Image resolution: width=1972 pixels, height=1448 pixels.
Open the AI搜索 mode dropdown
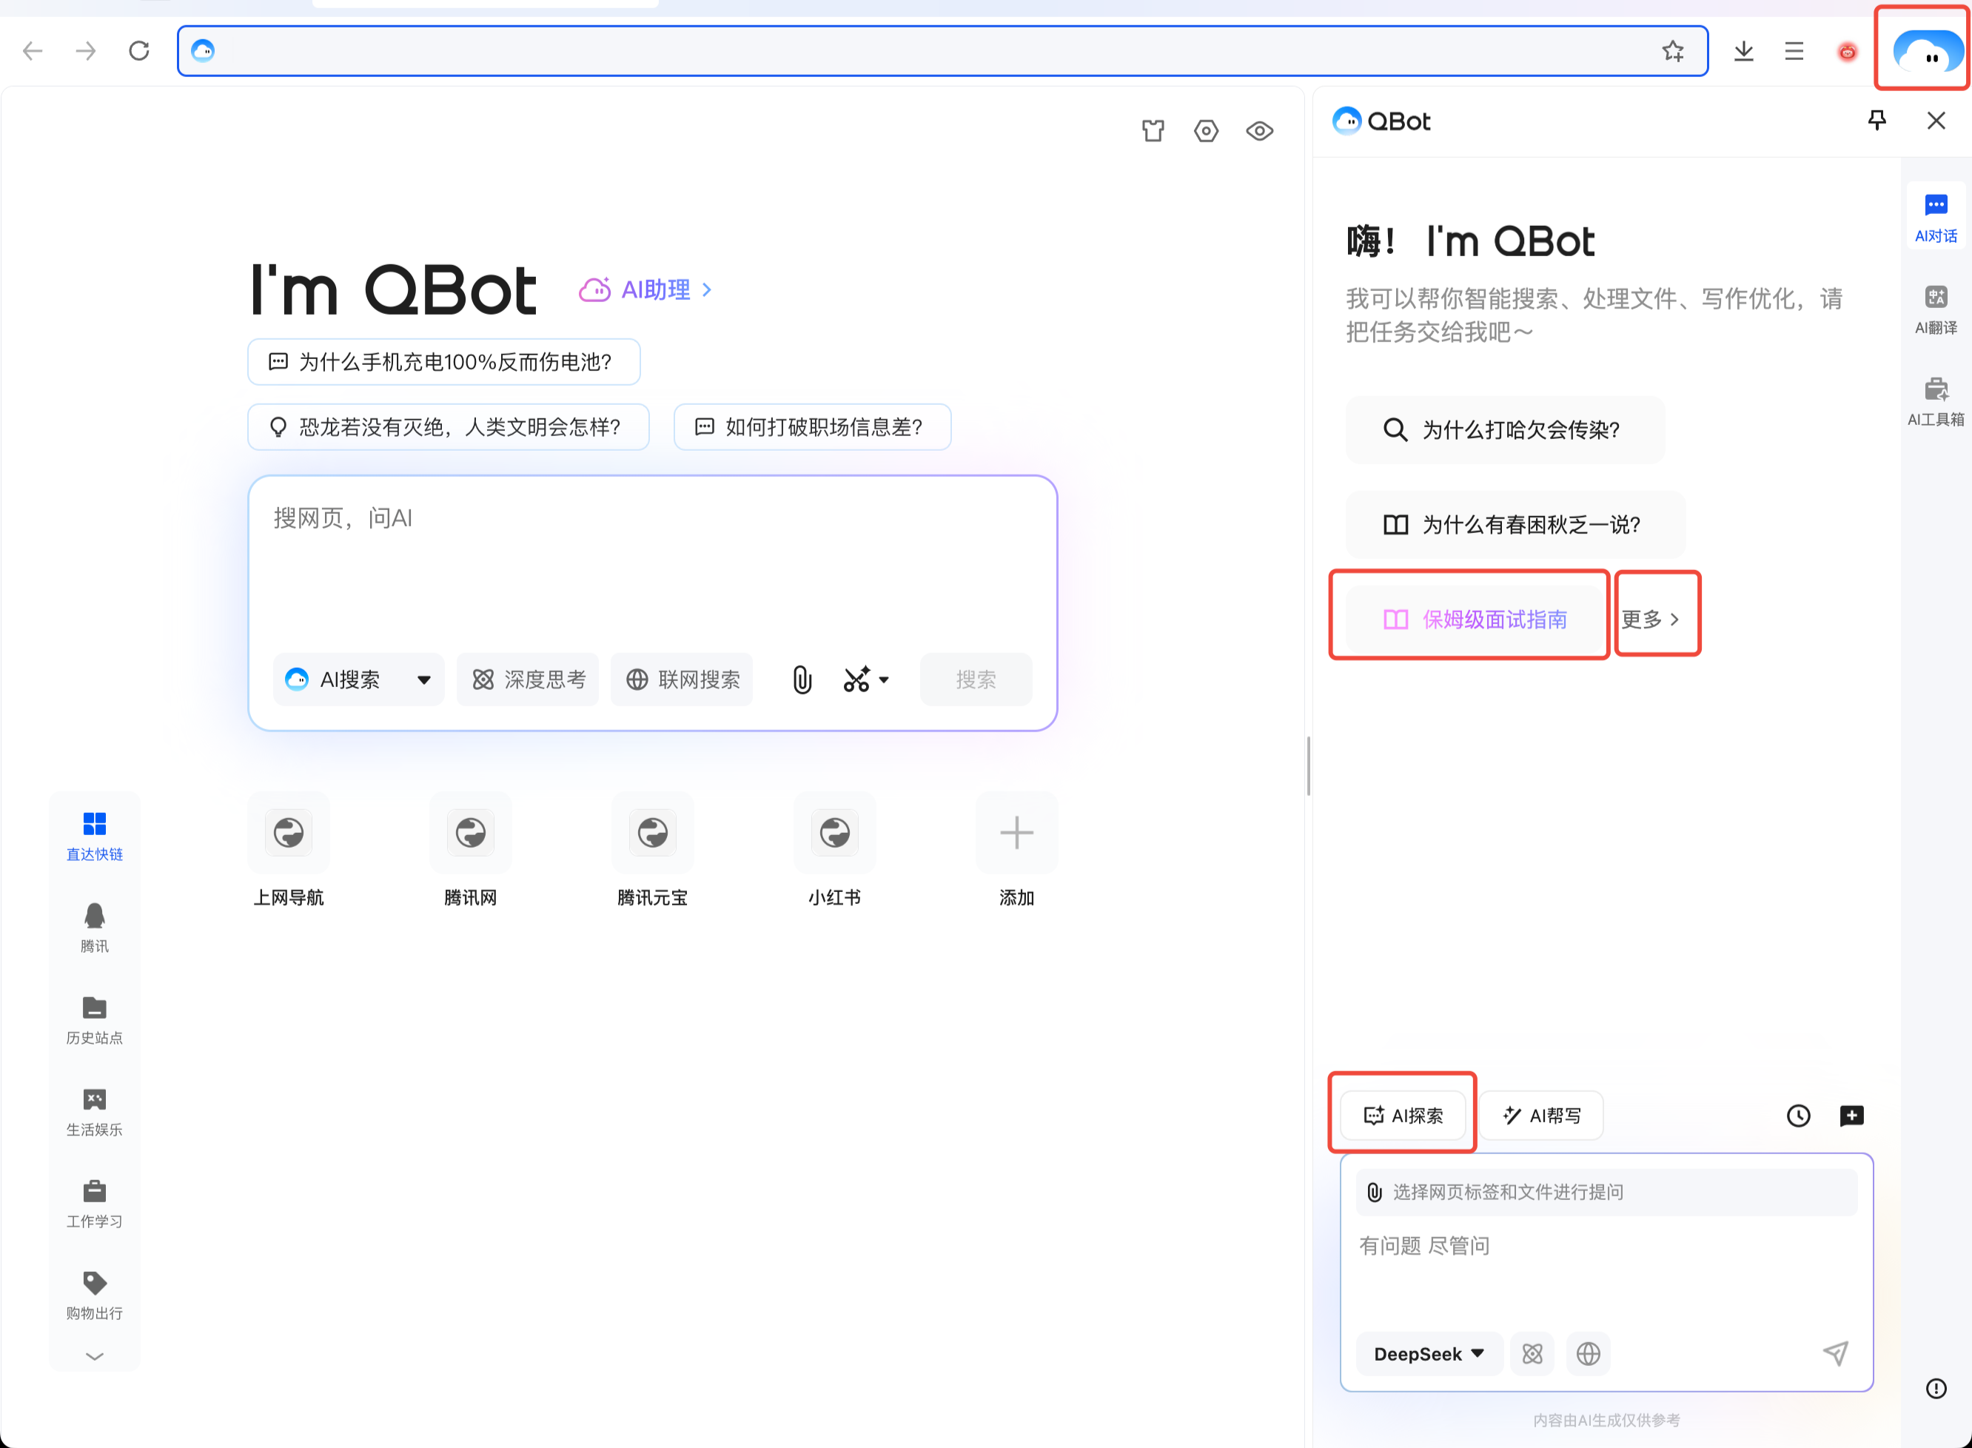point(358,680)
